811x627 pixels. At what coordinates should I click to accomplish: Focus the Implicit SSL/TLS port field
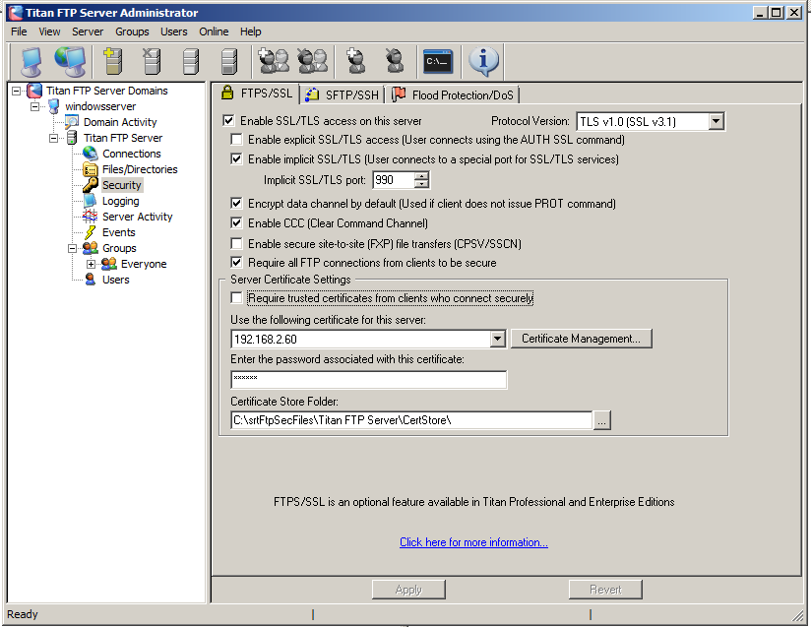click(x=394, y=180)
